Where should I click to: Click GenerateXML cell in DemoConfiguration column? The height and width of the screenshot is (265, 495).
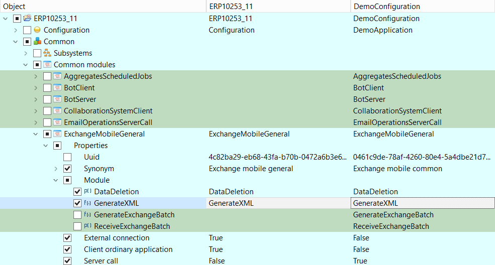coord(422,203)
